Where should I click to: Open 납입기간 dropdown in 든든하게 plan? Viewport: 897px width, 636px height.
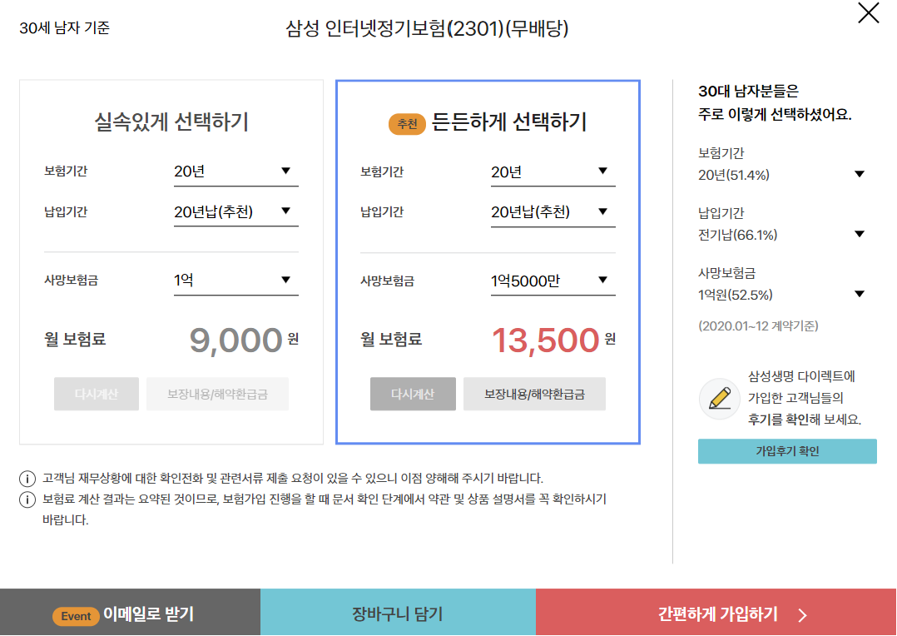pos(553,211)
